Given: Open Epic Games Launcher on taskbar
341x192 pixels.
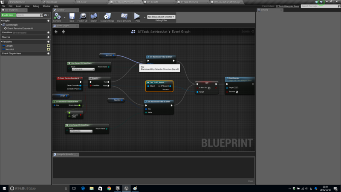Looking at the screenshot, I should point(118,188).
